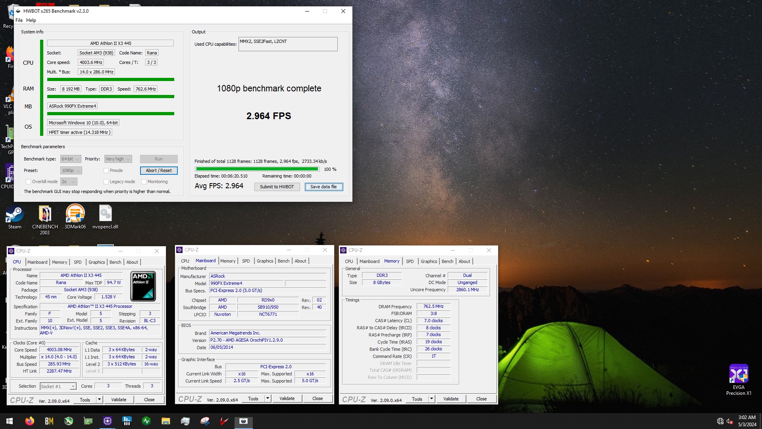Viewport: 762px width, 429px height.
Task: Click Tools button in CPU-Z Memory window
Action: [x=417, y=399]
